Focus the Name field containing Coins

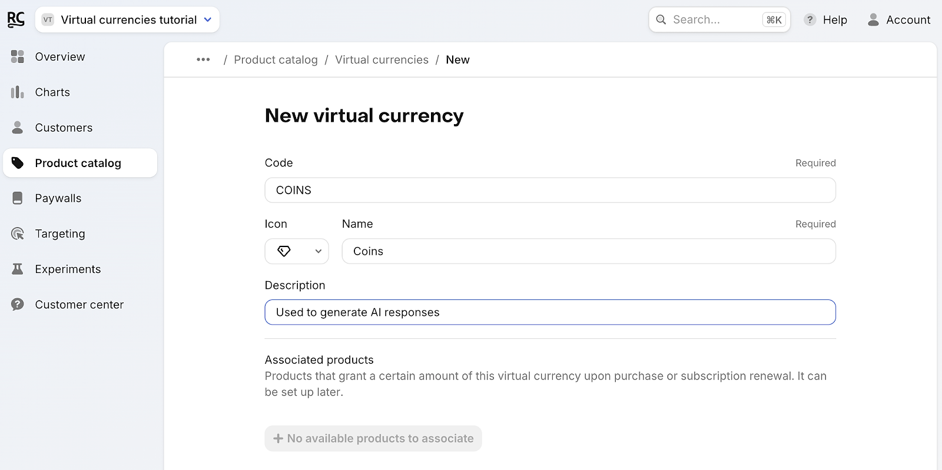click(589, 251)
